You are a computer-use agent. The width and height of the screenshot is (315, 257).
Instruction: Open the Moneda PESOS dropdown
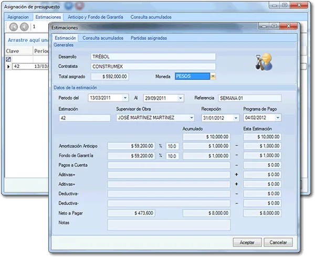pos(213,76)
